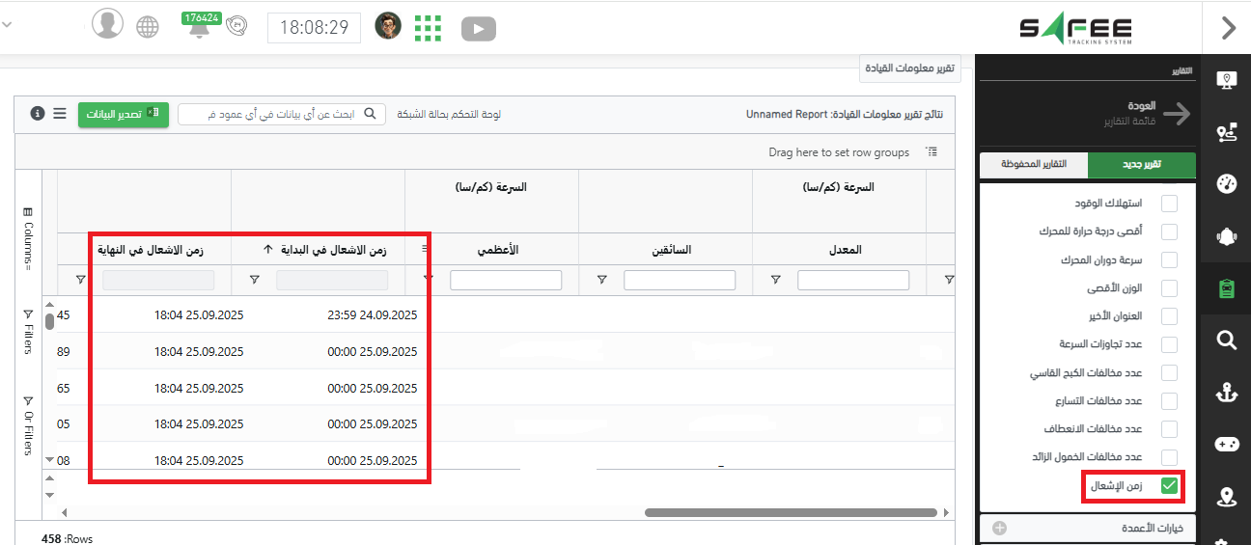The image size is (1251, 545).
Task: Expand the right sidebar chevron arrow
Action: click(1228, 28)
